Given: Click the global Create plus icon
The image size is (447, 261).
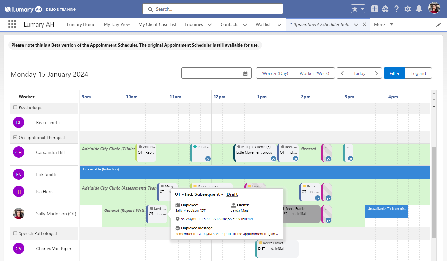Looking at the screenshot, I should point(374,9).
